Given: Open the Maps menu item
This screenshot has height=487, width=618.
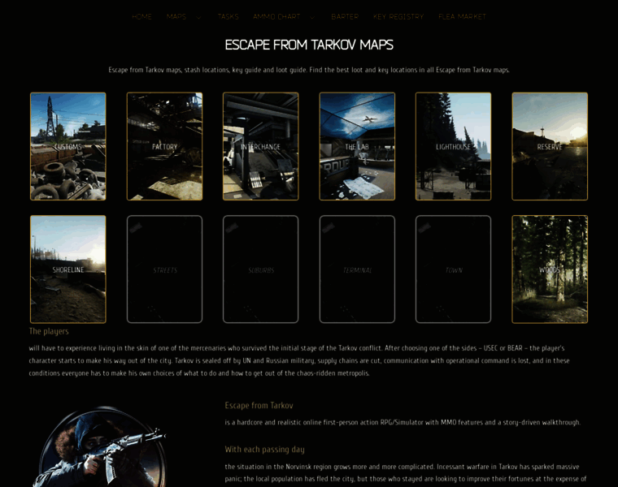Looking at the screenshot, I should point(176,16).
